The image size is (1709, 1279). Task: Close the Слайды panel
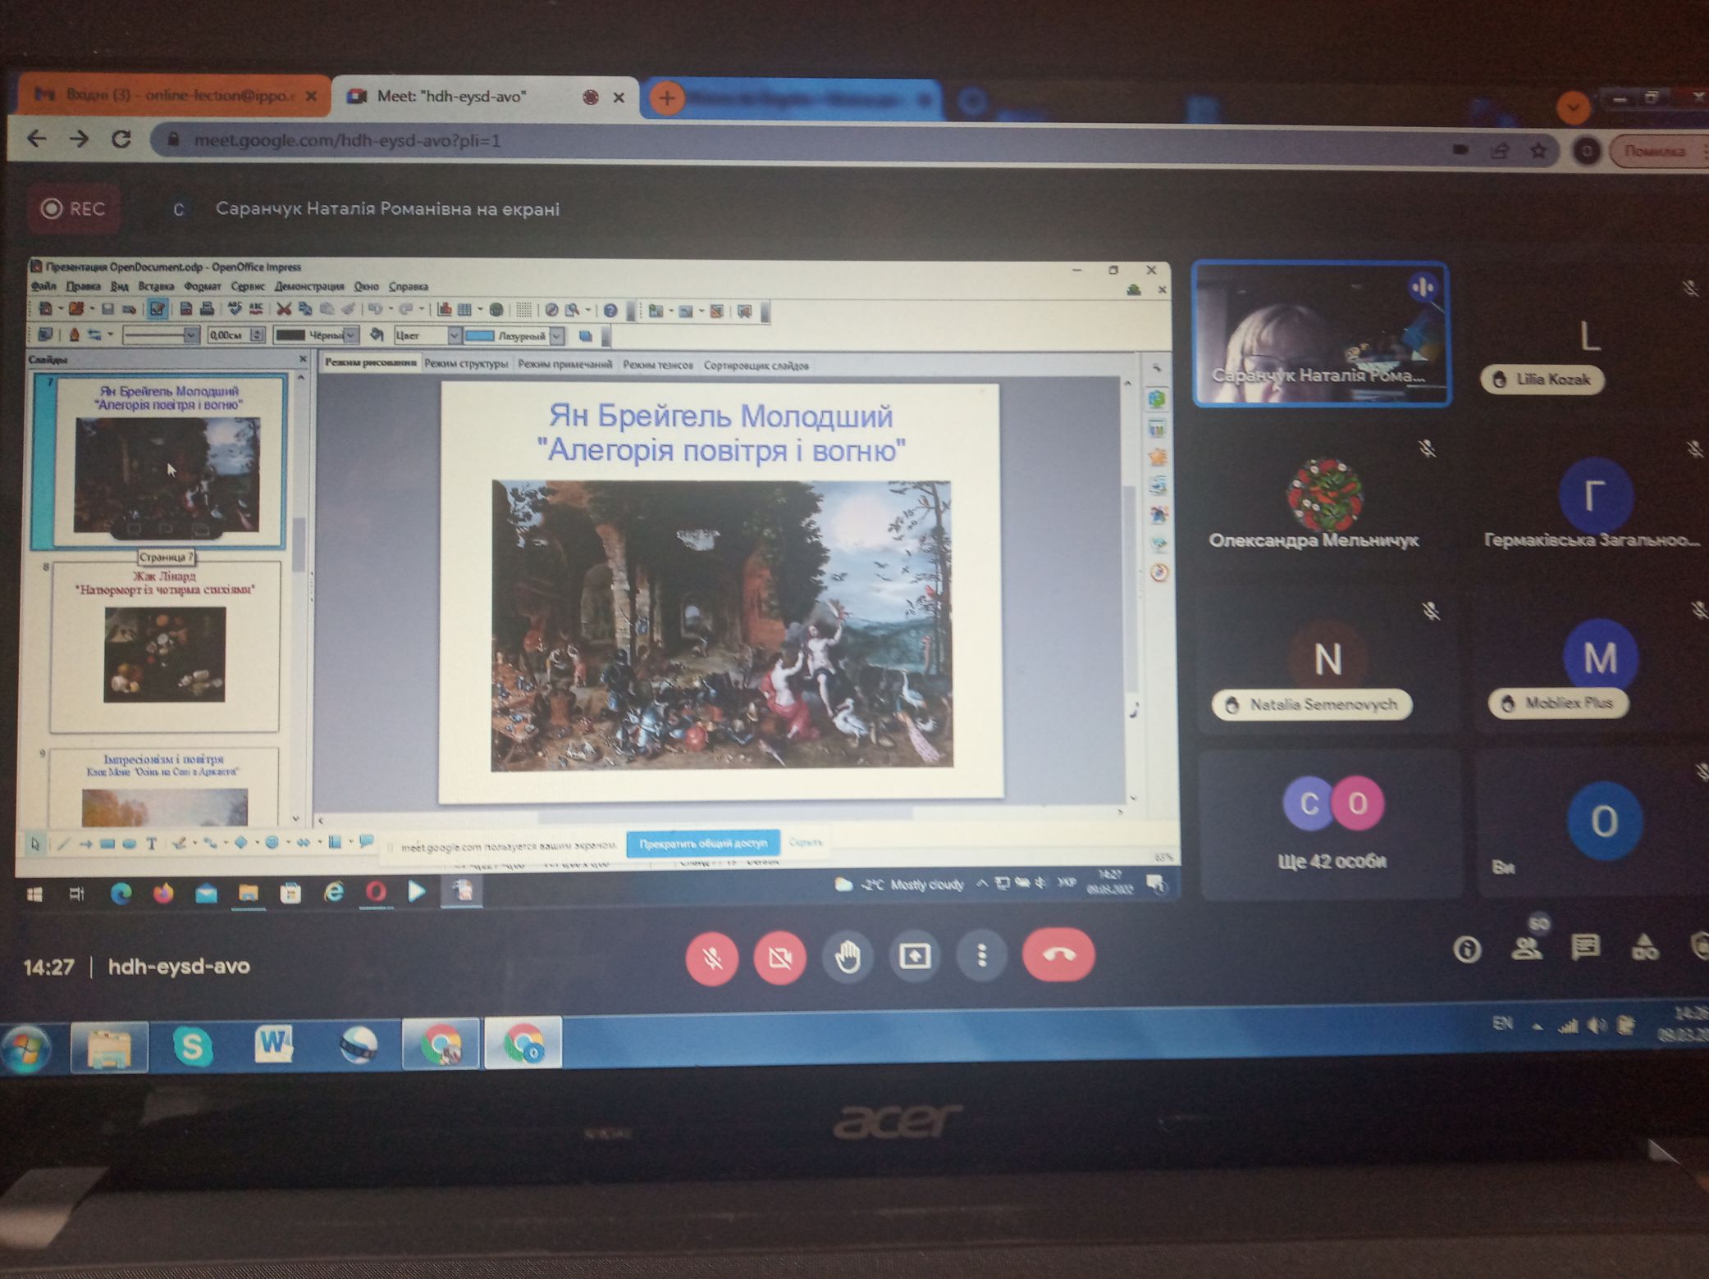point(303,358)
